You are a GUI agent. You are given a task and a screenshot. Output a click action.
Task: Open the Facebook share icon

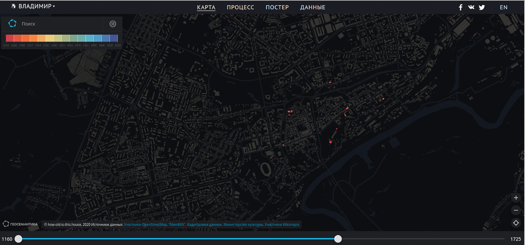coord(461,7)
